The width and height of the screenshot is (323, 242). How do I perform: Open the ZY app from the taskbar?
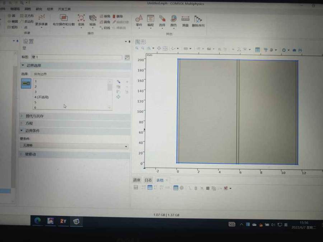(63, 221)
